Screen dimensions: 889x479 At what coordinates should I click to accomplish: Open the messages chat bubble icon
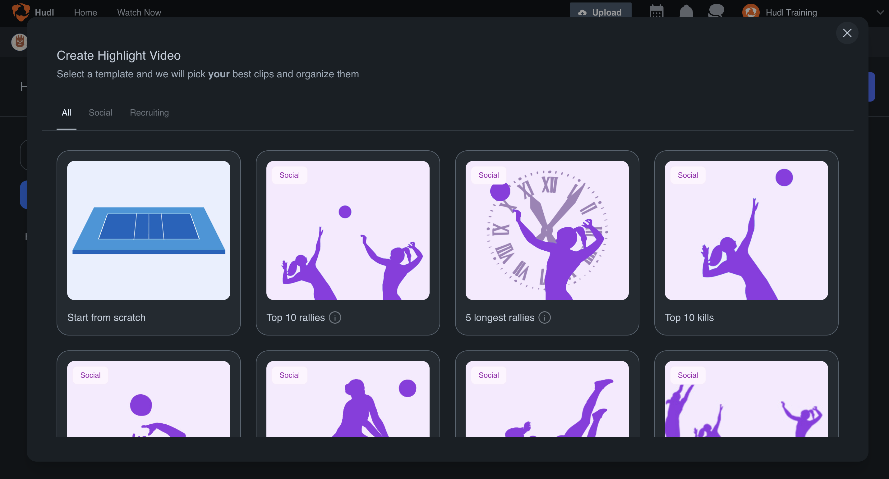point(716,11)
